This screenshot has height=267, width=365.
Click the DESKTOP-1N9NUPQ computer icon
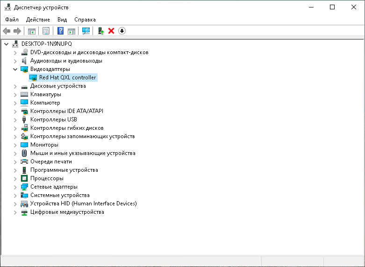coord(15,44)
